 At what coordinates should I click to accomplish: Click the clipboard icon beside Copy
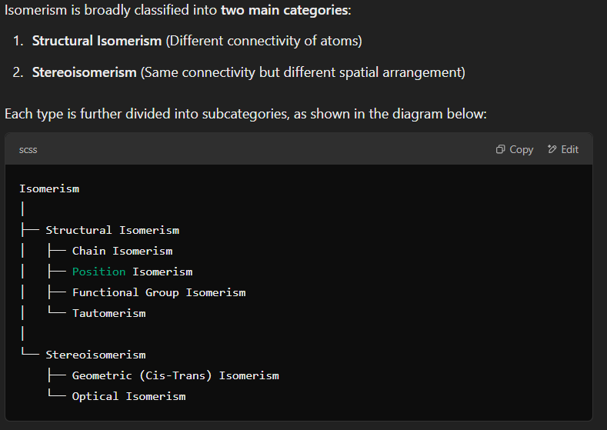coord(501,149)
